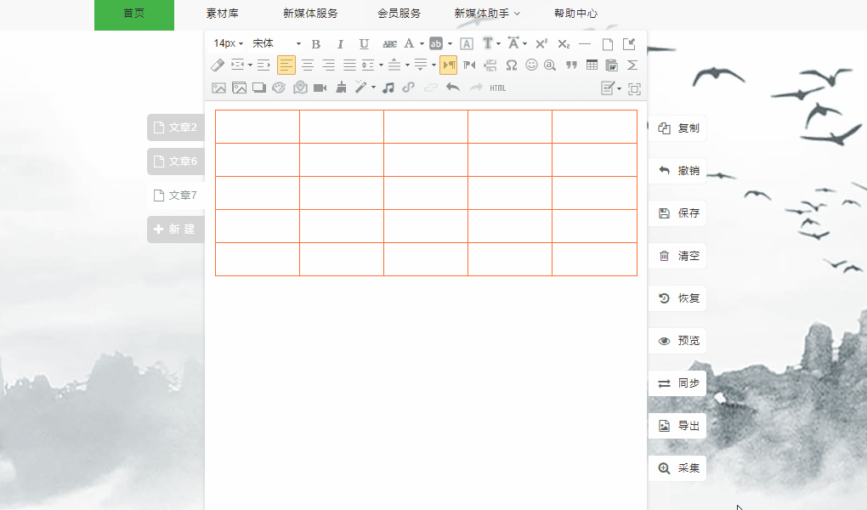Click the 预览 button
This screenshot has height=510, width=867.
pyautogui.click(x=678, y=341)
